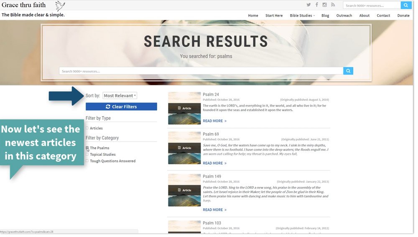Click the Article badge on Psalm 149
Image resolution: width=418 pixels, height=237 pixels.
(x=184, y=190)
